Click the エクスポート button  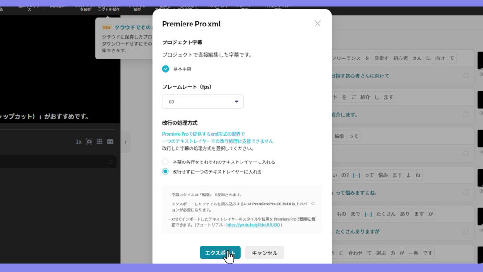220,253
